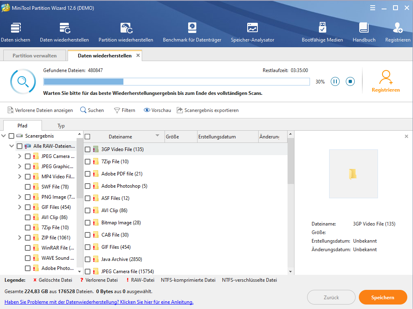Check the SWF File (78) tree checkbox
This screenshot has width=413, height=309.
[28, 187]
